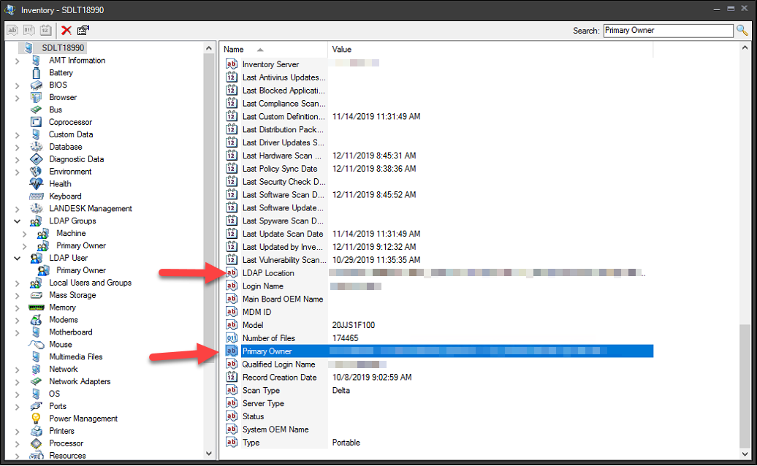Click the Keyboard icon in the tree
Viewport: 757px width, 466px height.
pos(36,196)
